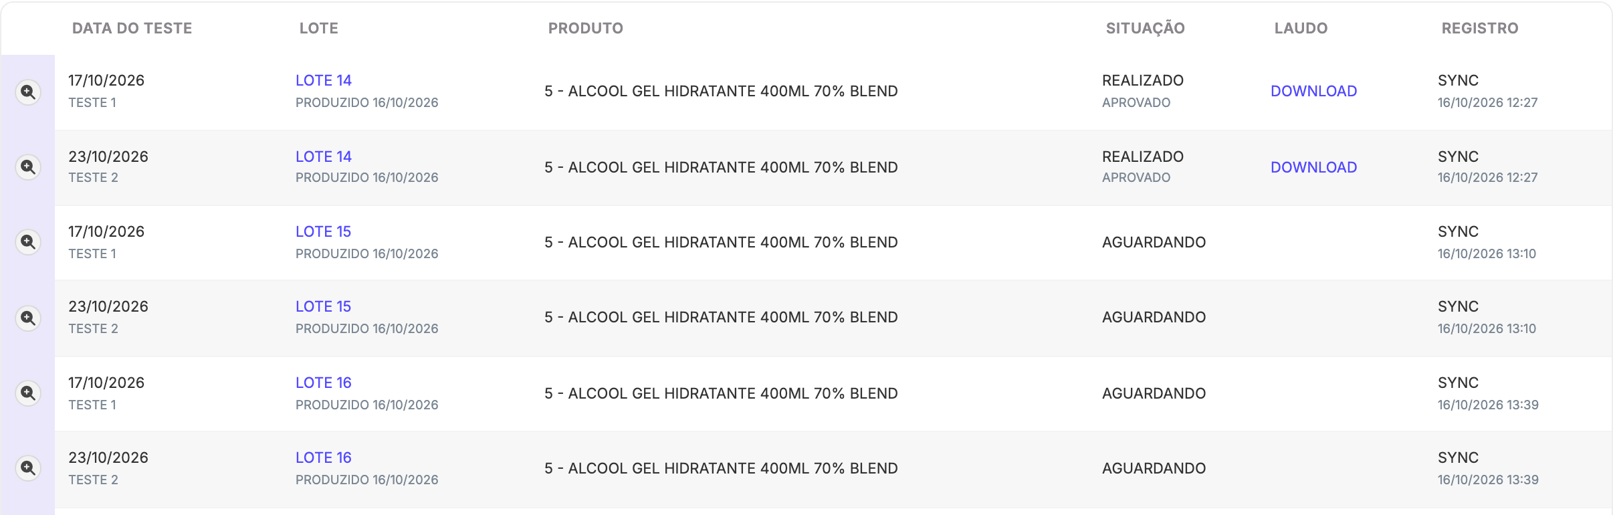Sort by DATA DO TESTE column header
Viewport: 1613px width, 515px height.
click(x=132, y=28)
